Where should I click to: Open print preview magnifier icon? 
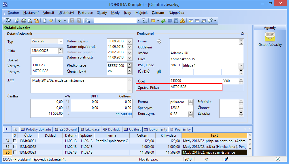coord(30,21)
